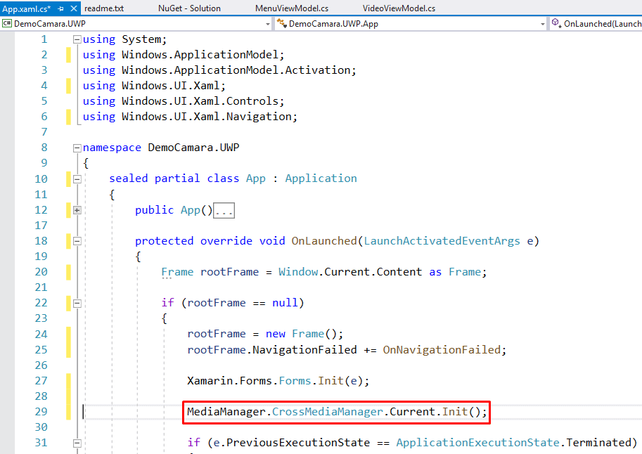
Task: Click 'Windows.UI.Xaml.Navigation' on line 6
Action: click(x=206, y=117)
